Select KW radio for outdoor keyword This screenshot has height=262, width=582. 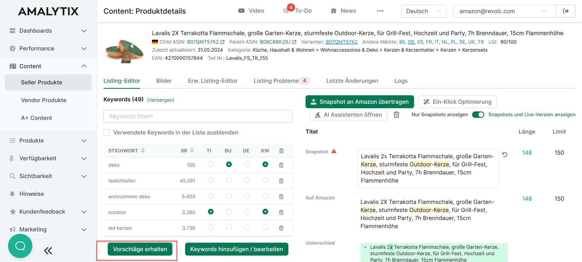tap(265, 212)
